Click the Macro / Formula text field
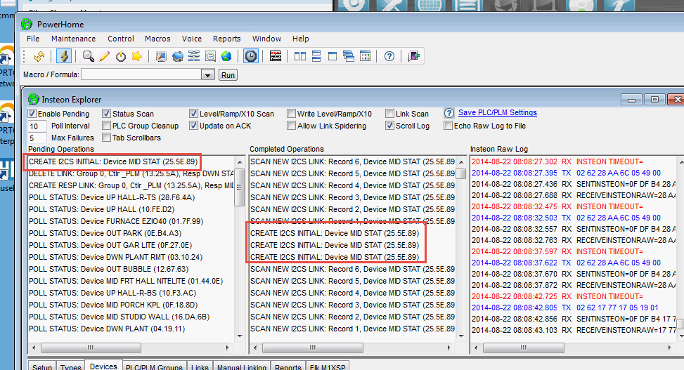 point(142,75)
